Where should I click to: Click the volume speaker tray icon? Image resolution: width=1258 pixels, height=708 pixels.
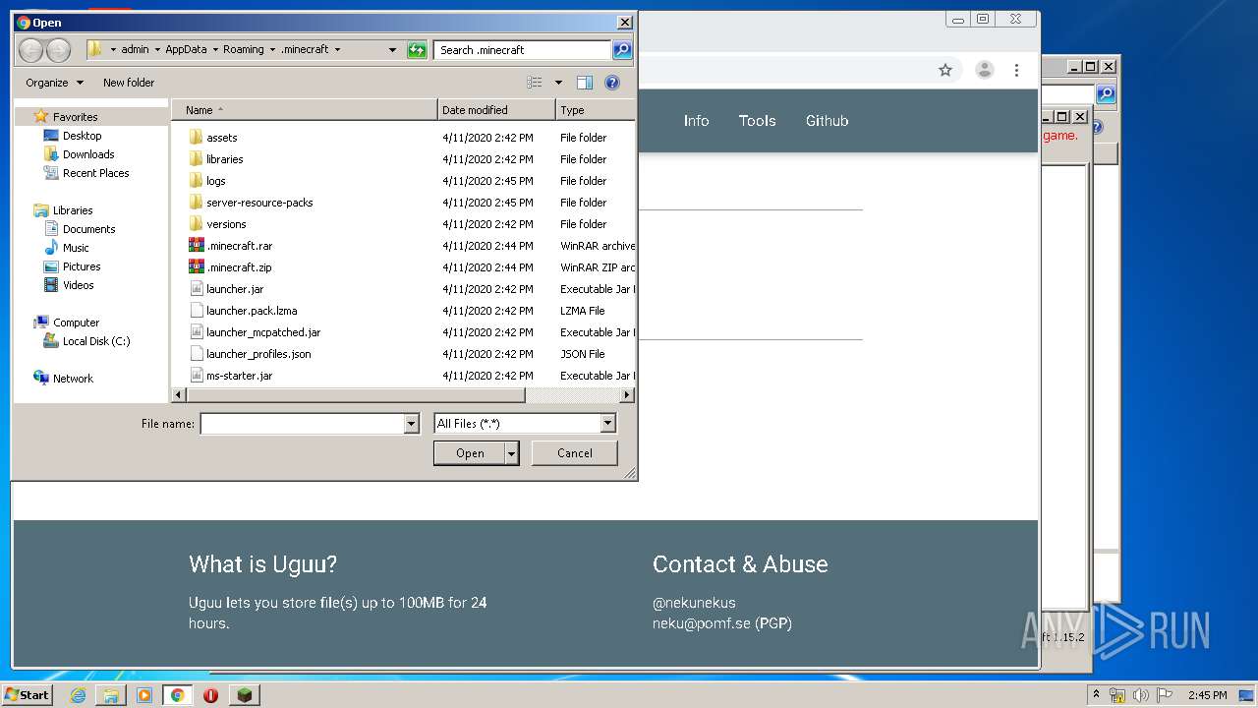[x=1140, y=695]
